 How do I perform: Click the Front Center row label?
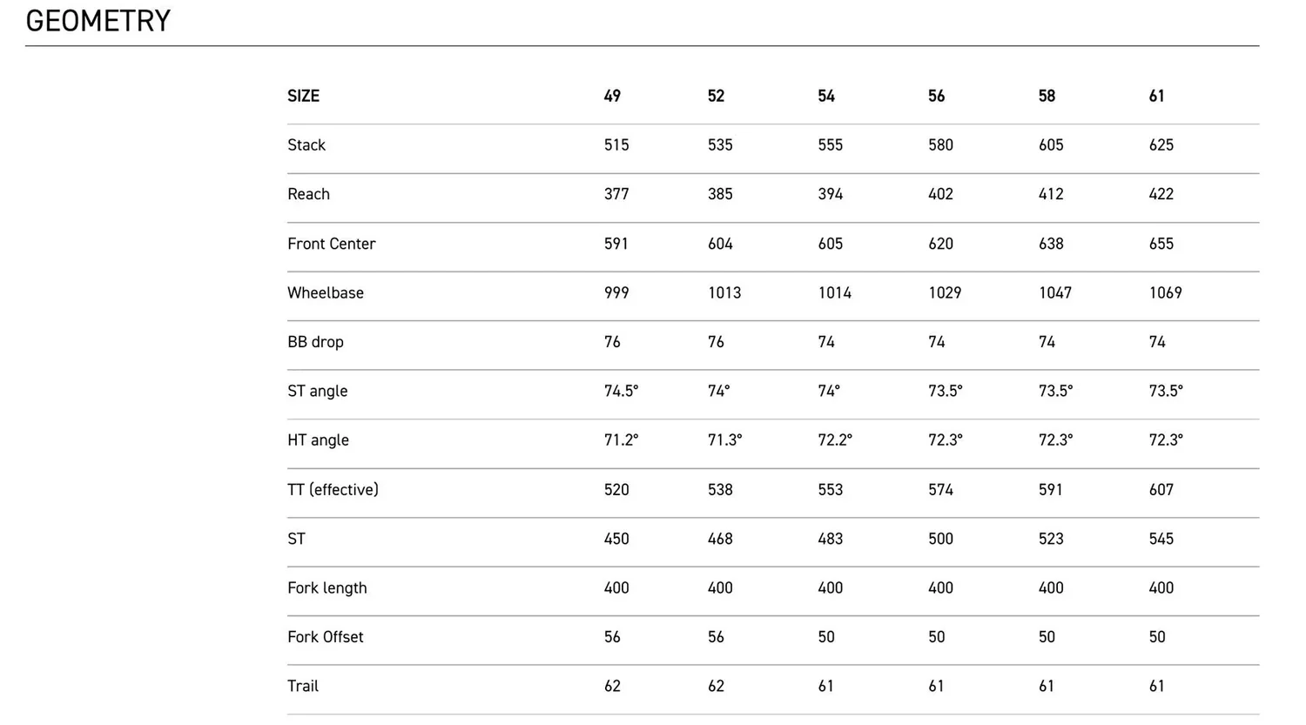click(331, 244)
